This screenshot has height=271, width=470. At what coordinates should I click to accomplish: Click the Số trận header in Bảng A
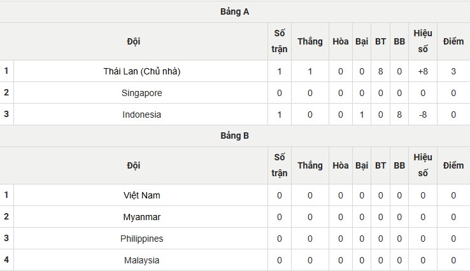click(280, 41)
